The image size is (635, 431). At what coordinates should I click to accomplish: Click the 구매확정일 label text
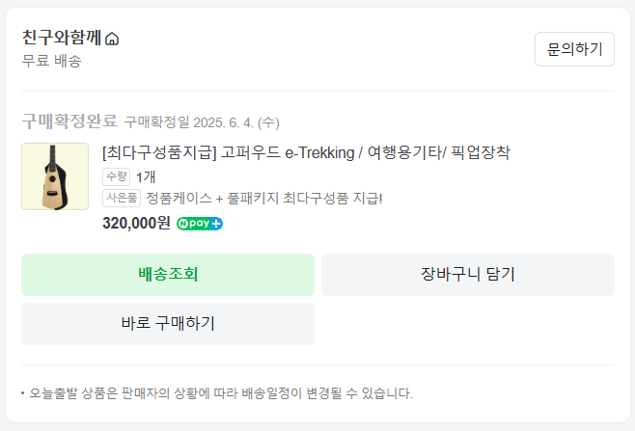click(157, 122)
